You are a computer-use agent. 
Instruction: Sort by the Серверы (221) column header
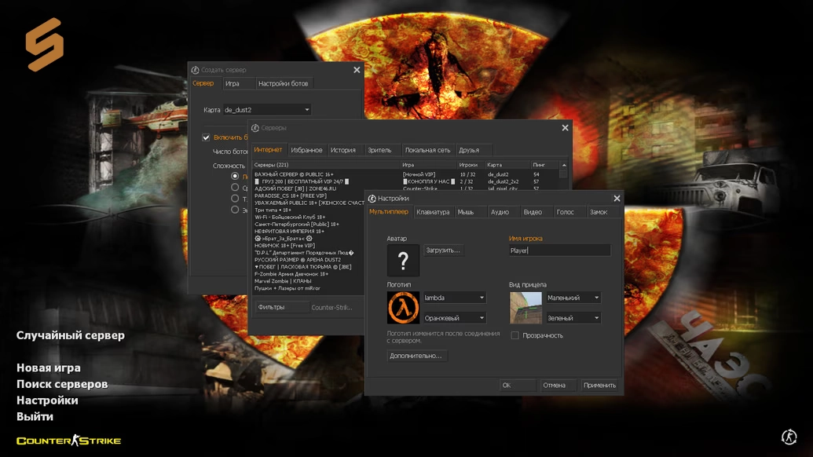tap(327, 165)
